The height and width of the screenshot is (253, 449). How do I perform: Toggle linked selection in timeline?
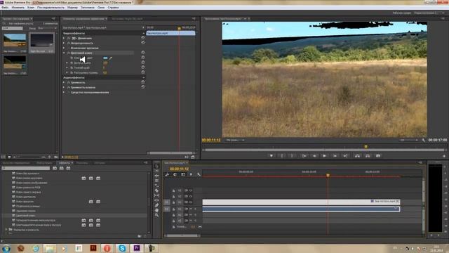pyautogui.click(x=183, y=174)
